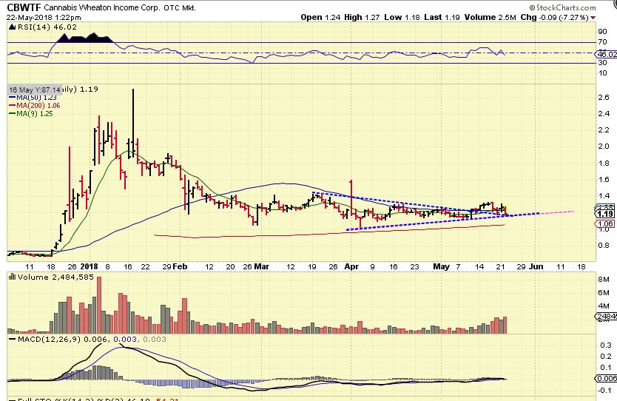This screenshot has width=617, height=401.
Task: Click the Jun label on date axis
Action: click(536, 266)
